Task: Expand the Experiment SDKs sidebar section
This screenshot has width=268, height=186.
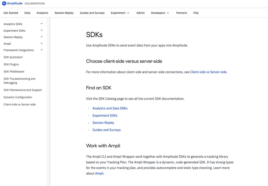Action: click(42, 30)
